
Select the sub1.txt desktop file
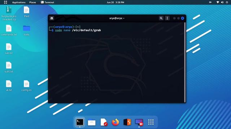[9, 67]
